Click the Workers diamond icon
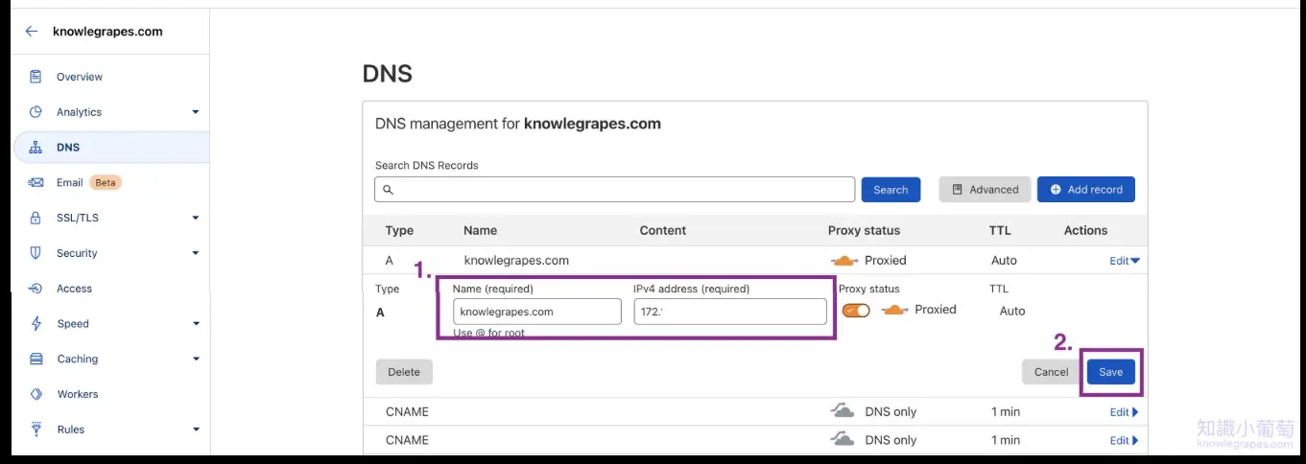 point(36,394)
